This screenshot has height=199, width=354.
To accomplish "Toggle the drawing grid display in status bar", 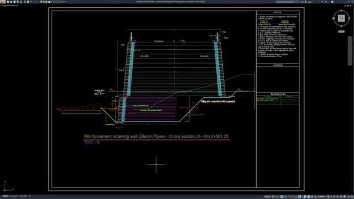I will [x=273, y=197].
